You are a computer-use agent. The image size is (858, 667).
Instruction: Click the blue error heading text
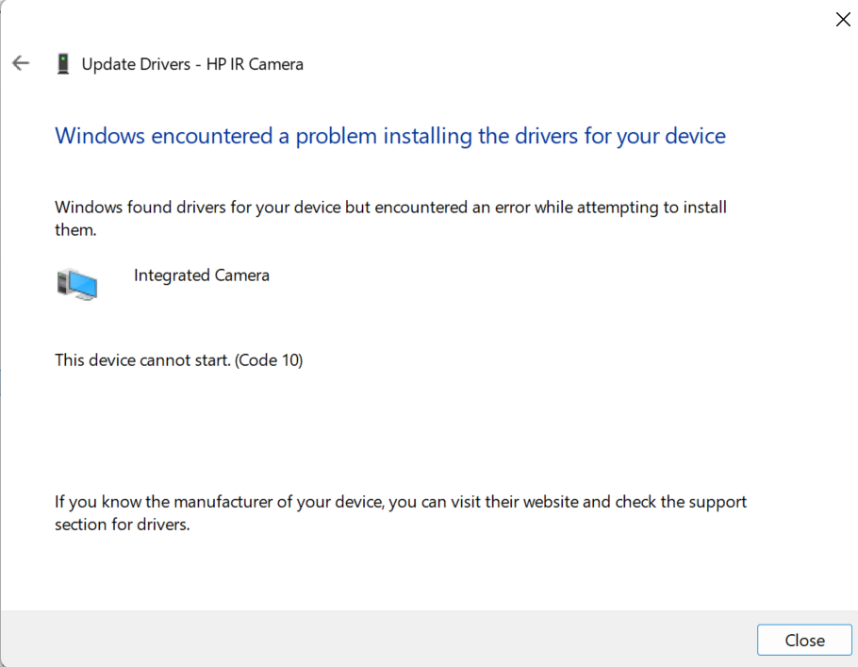point(389,136)
